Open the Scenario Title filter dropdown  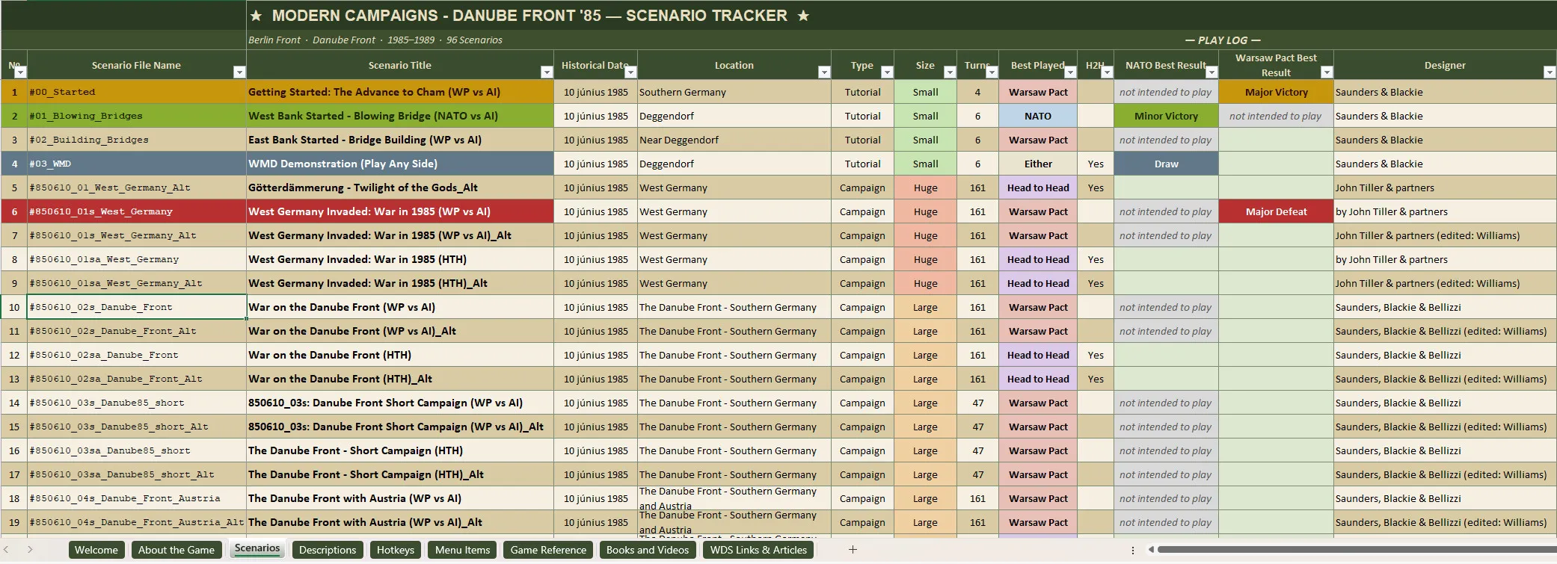547,72
